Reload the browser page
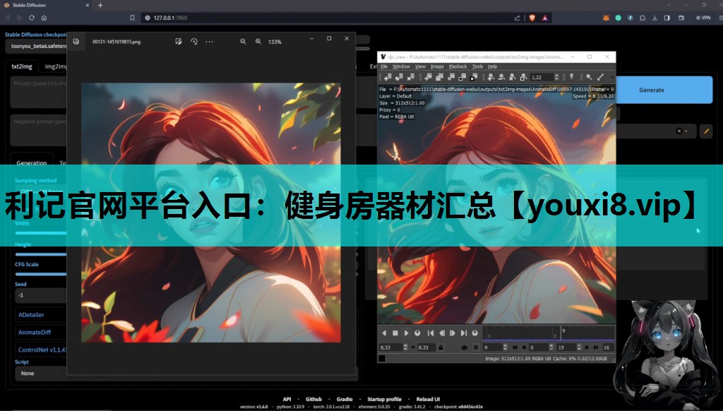The width and height of the screenshot is (723, 411). click(x=31, y=18)
